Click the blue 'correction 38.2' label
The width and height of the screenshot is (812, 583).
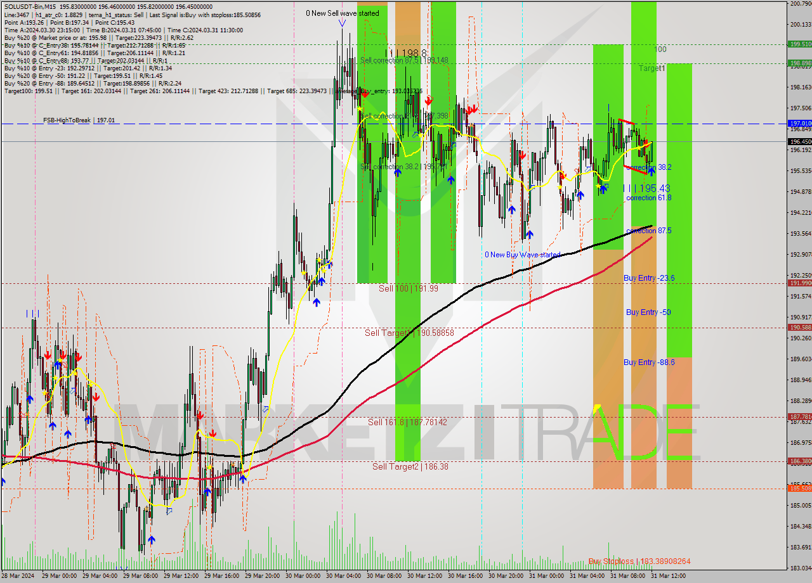coord(648,167)
